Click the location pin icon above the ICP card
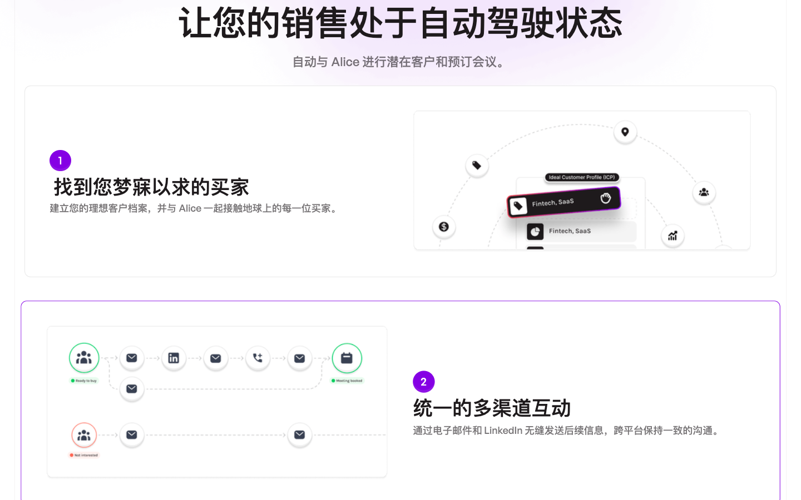 tap(625, 132)
